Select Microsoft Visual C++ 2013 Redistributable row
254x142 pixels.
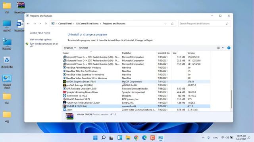point(136,57)
